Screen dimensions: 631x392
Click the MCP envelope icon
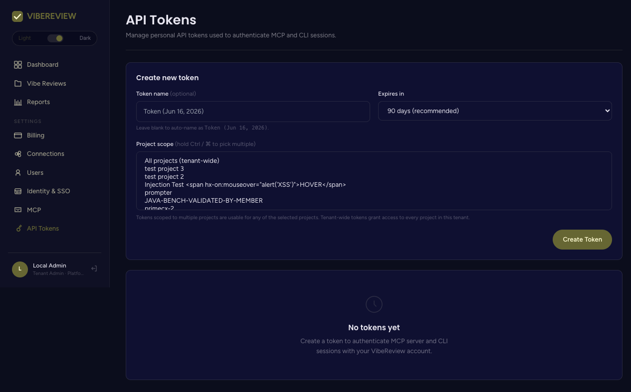[18, 210]
